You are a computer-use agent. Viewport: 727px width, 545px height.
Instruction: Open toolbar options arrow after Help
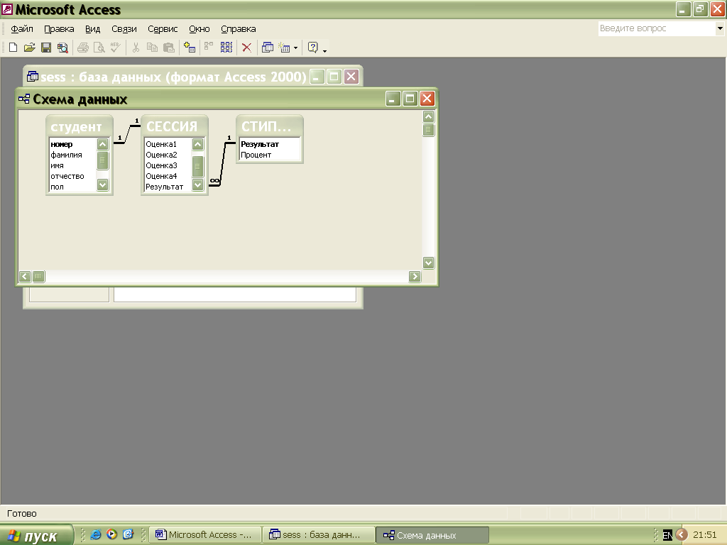tap(324, 50)
